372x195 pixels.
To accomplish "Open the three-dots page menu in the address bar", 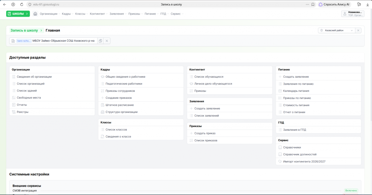I will click(x=307, y=4).
